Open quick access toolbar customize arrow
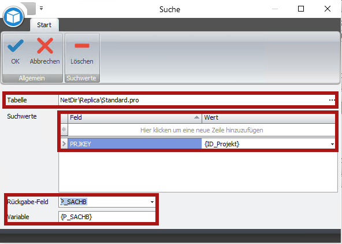The image size is (342, 244). tap(41, 9)
